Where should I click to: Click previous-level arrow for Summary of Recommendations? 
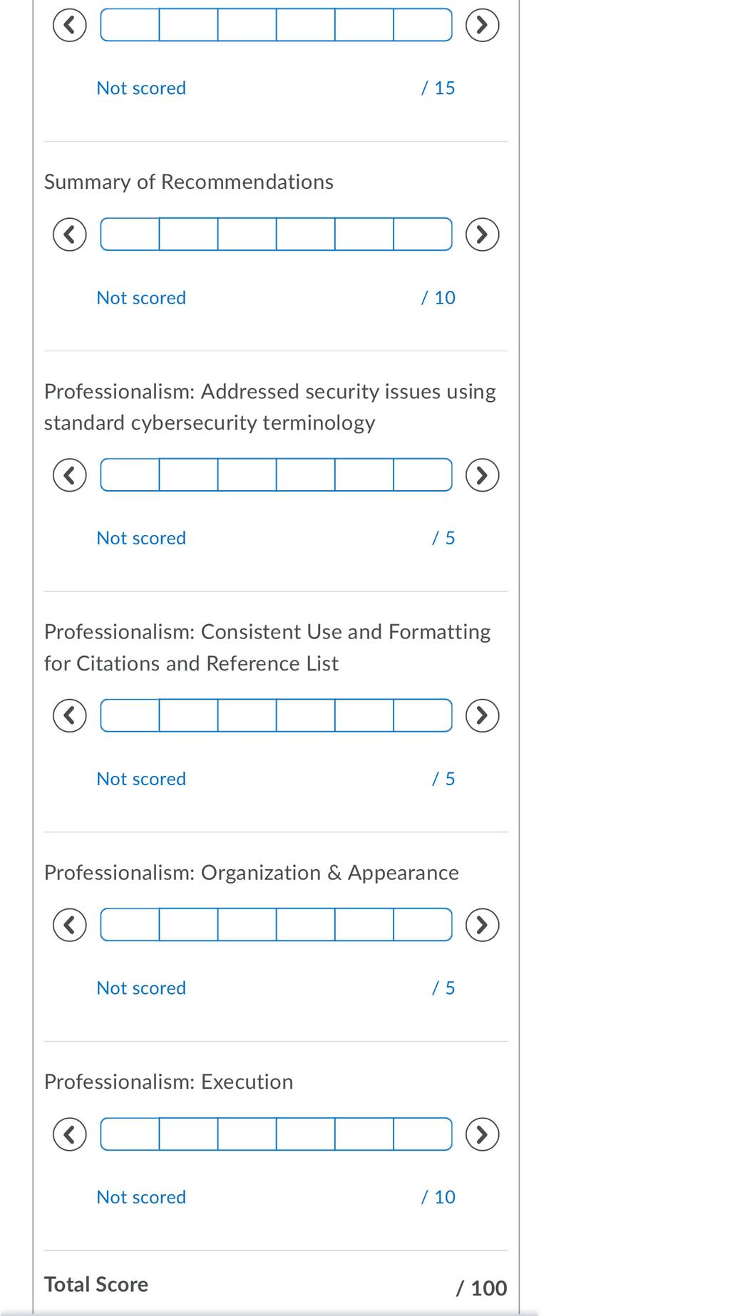[70, 234]
